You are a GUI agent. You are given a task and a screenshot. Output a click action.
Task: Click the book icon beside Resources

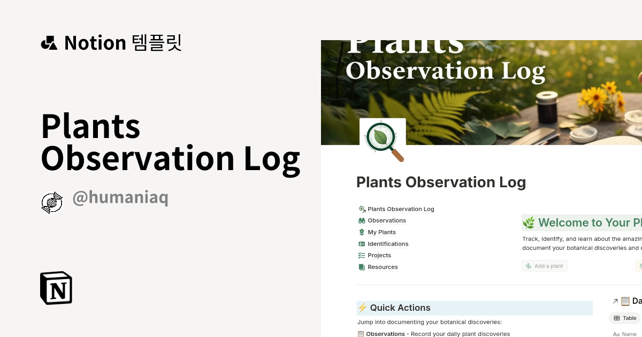pyautogui.click(x=362, y=267)
